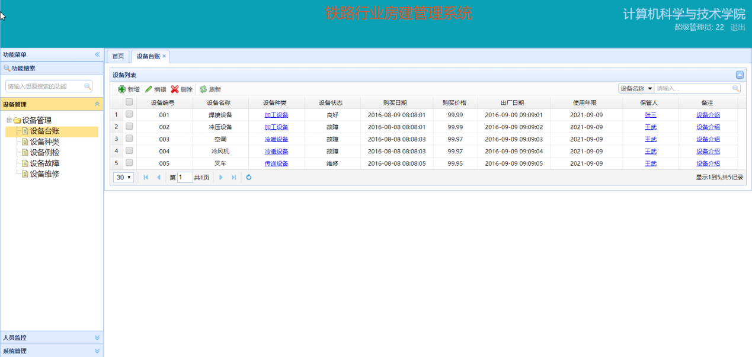Expand the 人员监控 accordion section
Viewport: 752px width, 357px height.
coord(97,337)
